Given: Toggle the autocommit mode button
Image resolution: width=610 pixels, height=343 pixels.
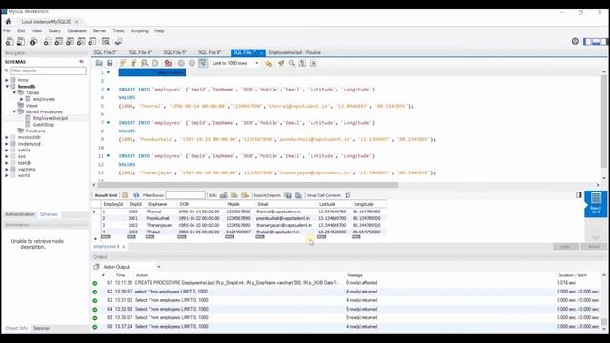Looking at the screenshot, I should tap(203, 63).
